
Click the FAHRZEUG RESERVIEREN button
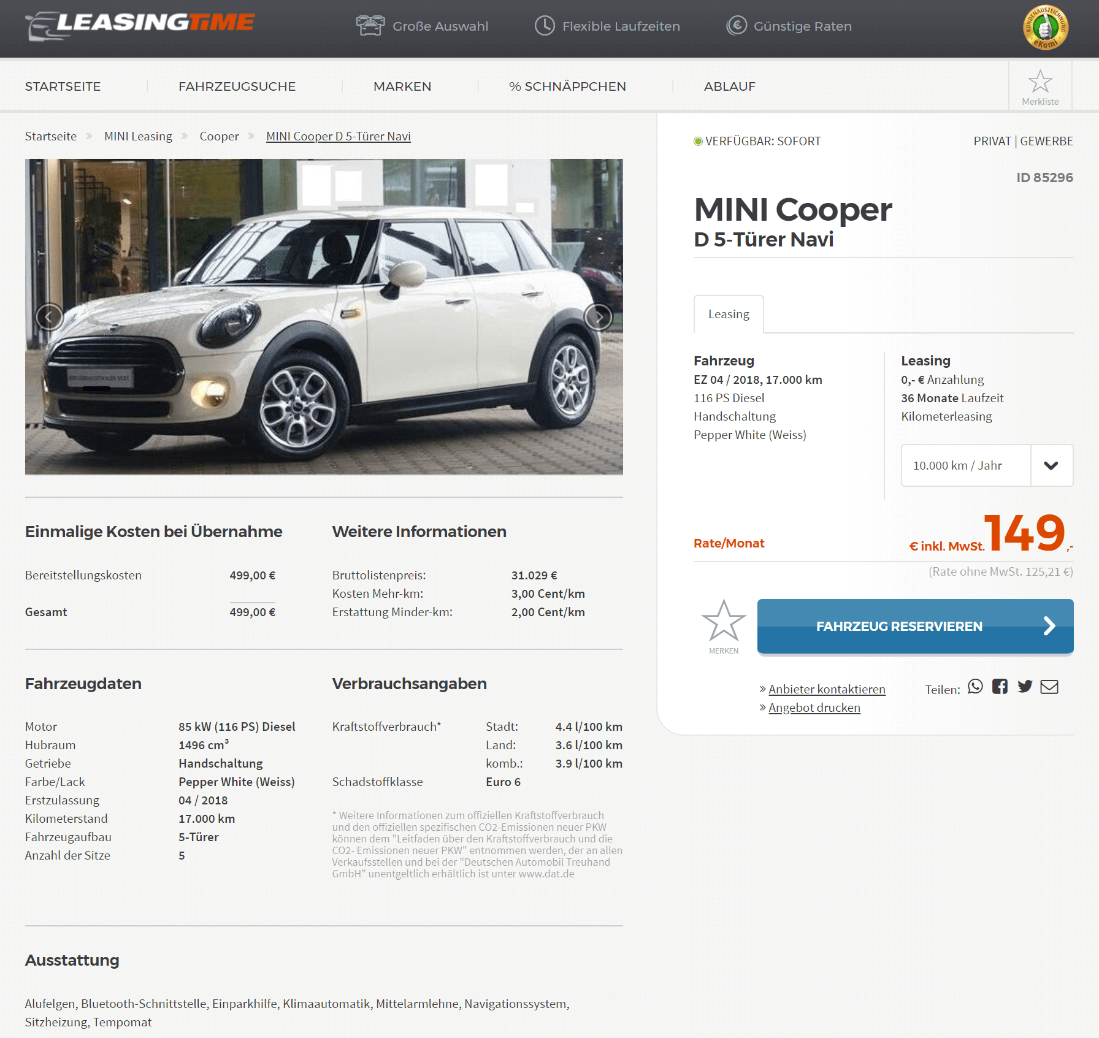tap(915, 626)
